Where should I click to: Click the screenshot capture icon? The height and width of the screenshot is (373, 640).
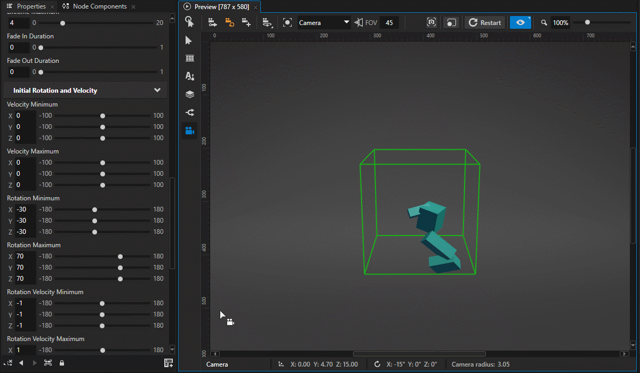431,22
